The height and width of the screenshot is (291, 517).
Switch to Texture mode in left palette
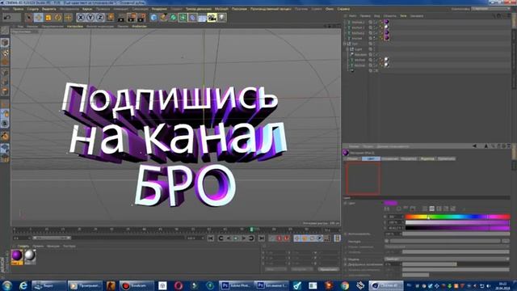(x=5, y=53)
